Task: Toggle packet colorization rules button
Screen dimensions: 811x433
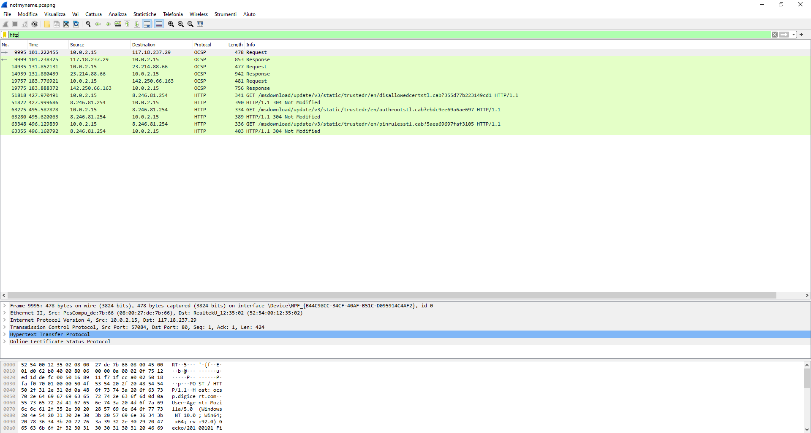Action: pos(159,24)
